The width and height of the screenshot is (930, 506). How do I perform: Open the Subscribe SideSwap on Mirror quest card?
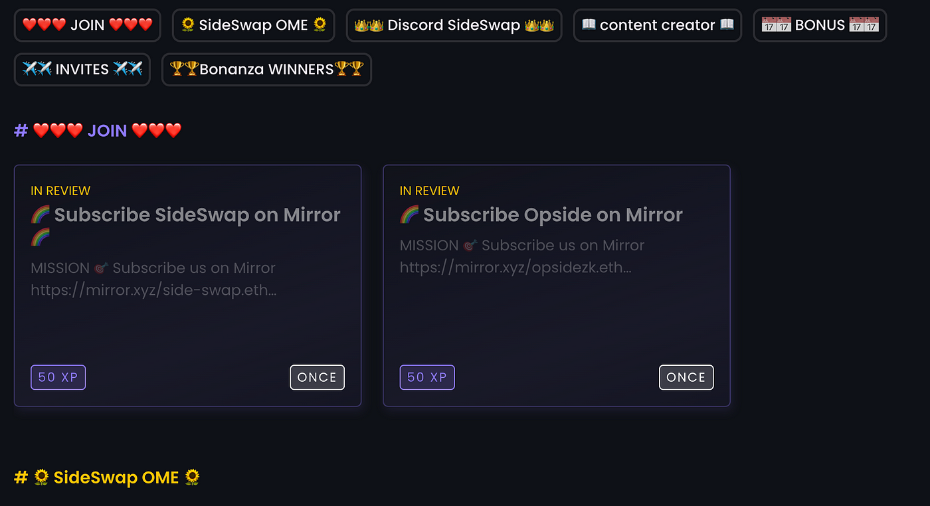pyautogui.click(x=187, y=286)
